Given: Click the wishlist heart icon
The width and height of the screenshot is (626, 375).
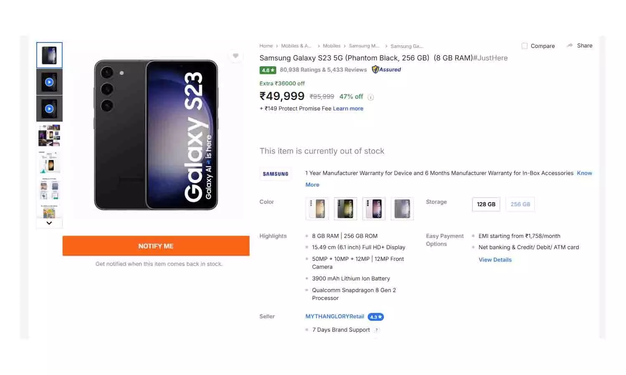Looking at the screenshot, I should pyautogui.click(x=236, y=55).
